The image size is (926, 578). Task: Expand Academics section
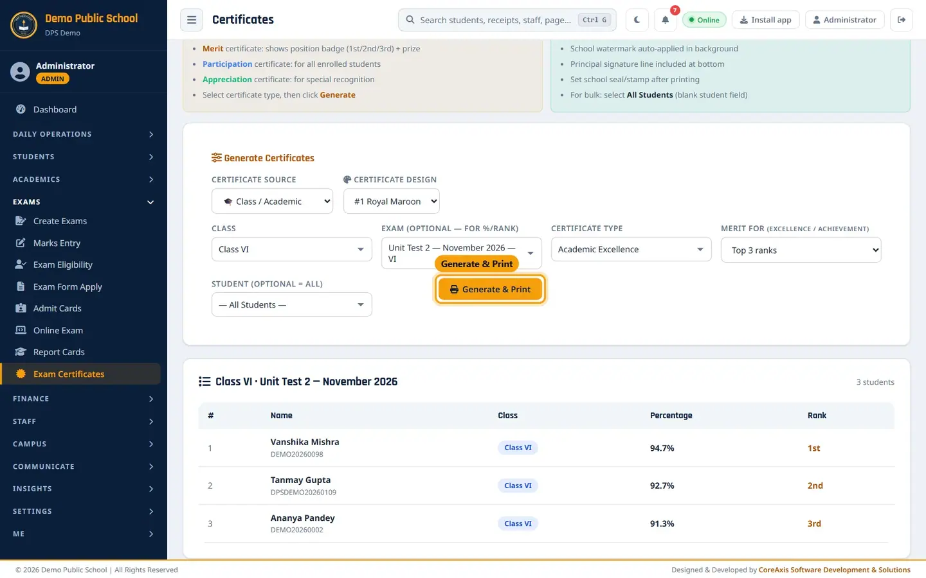84,179
